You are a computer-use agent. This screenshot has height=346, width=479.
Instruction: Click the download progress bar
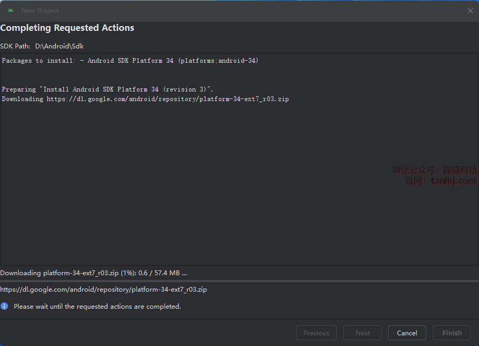click(240, 281)
